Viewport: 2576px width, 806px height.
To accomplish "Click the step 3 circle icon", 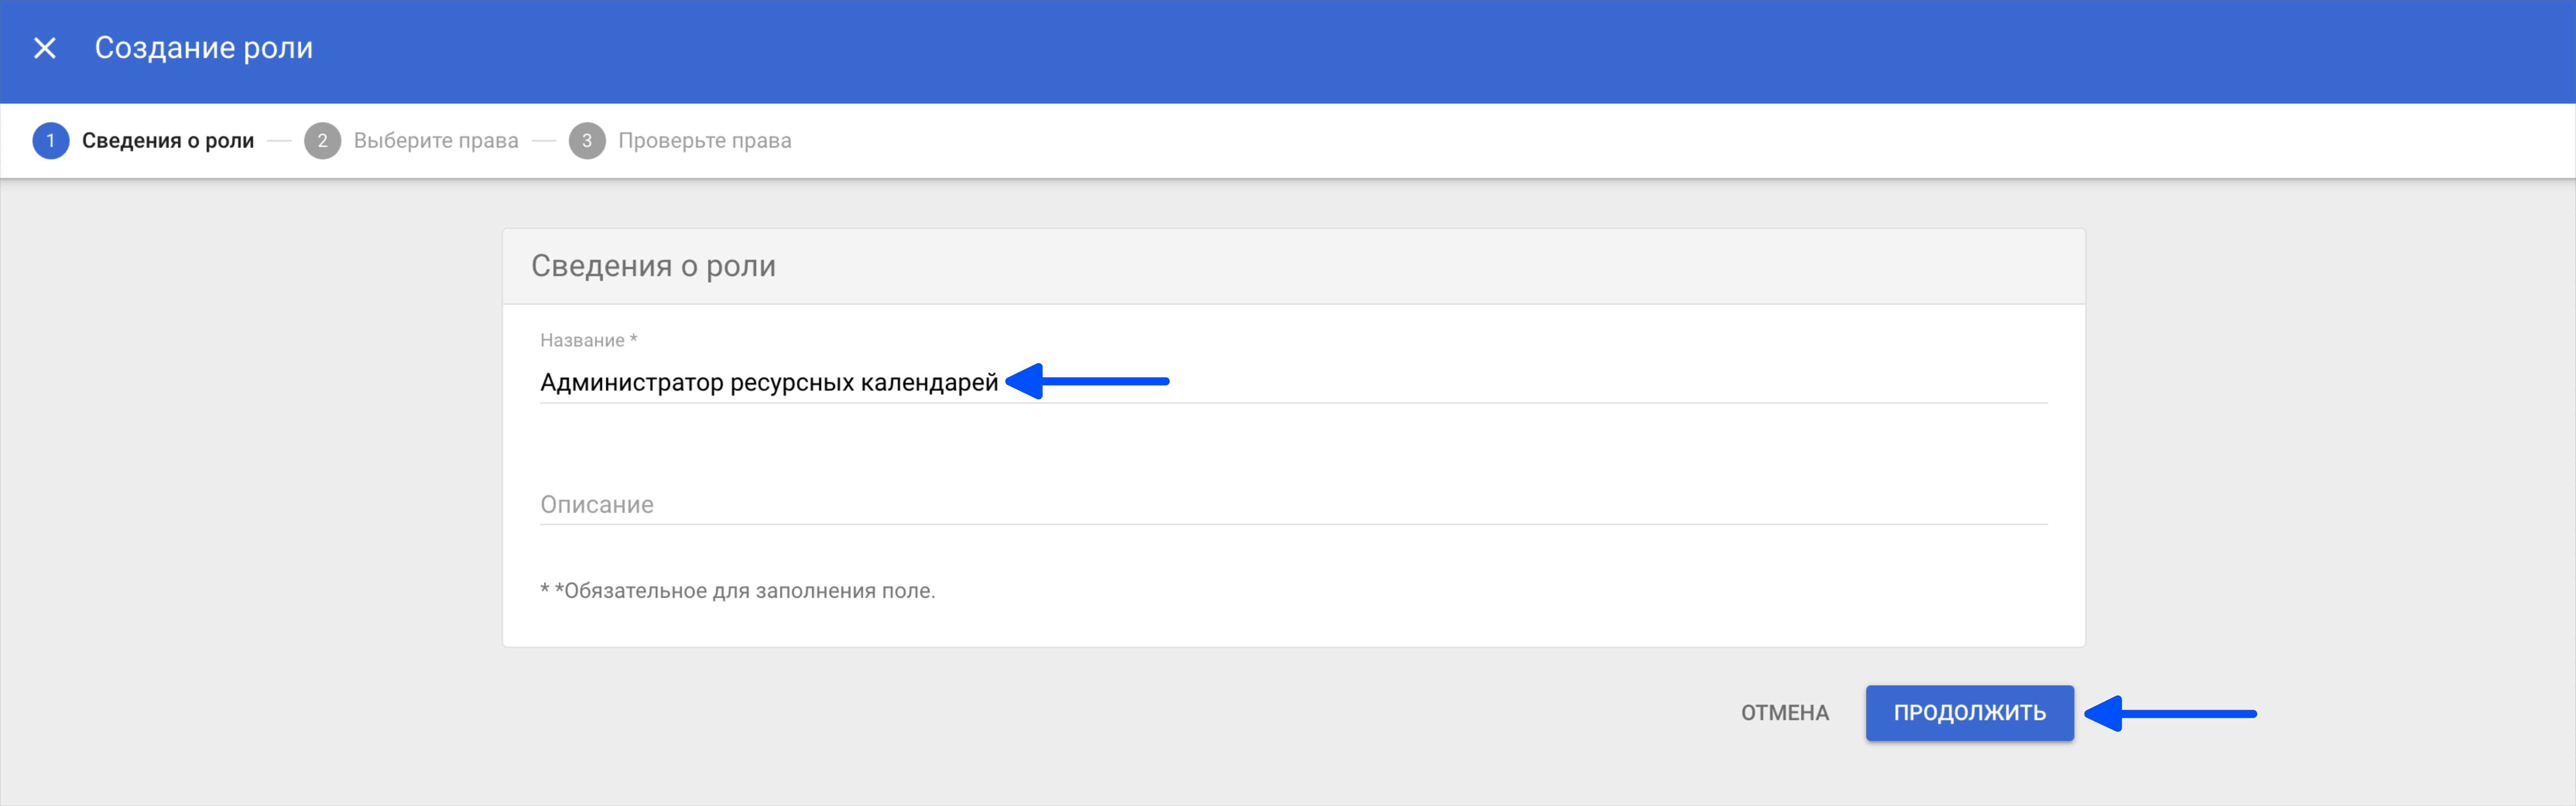I will (x=587, y=141).
